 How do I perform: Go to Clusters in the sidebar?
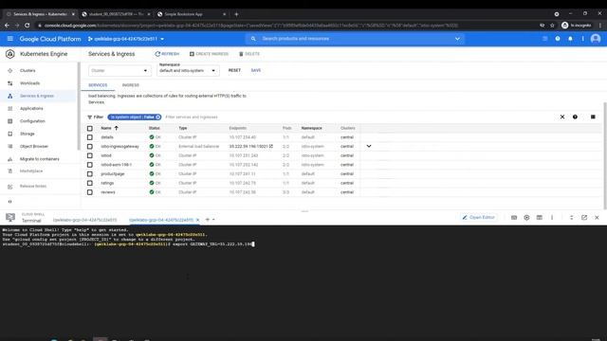point(28,71)
